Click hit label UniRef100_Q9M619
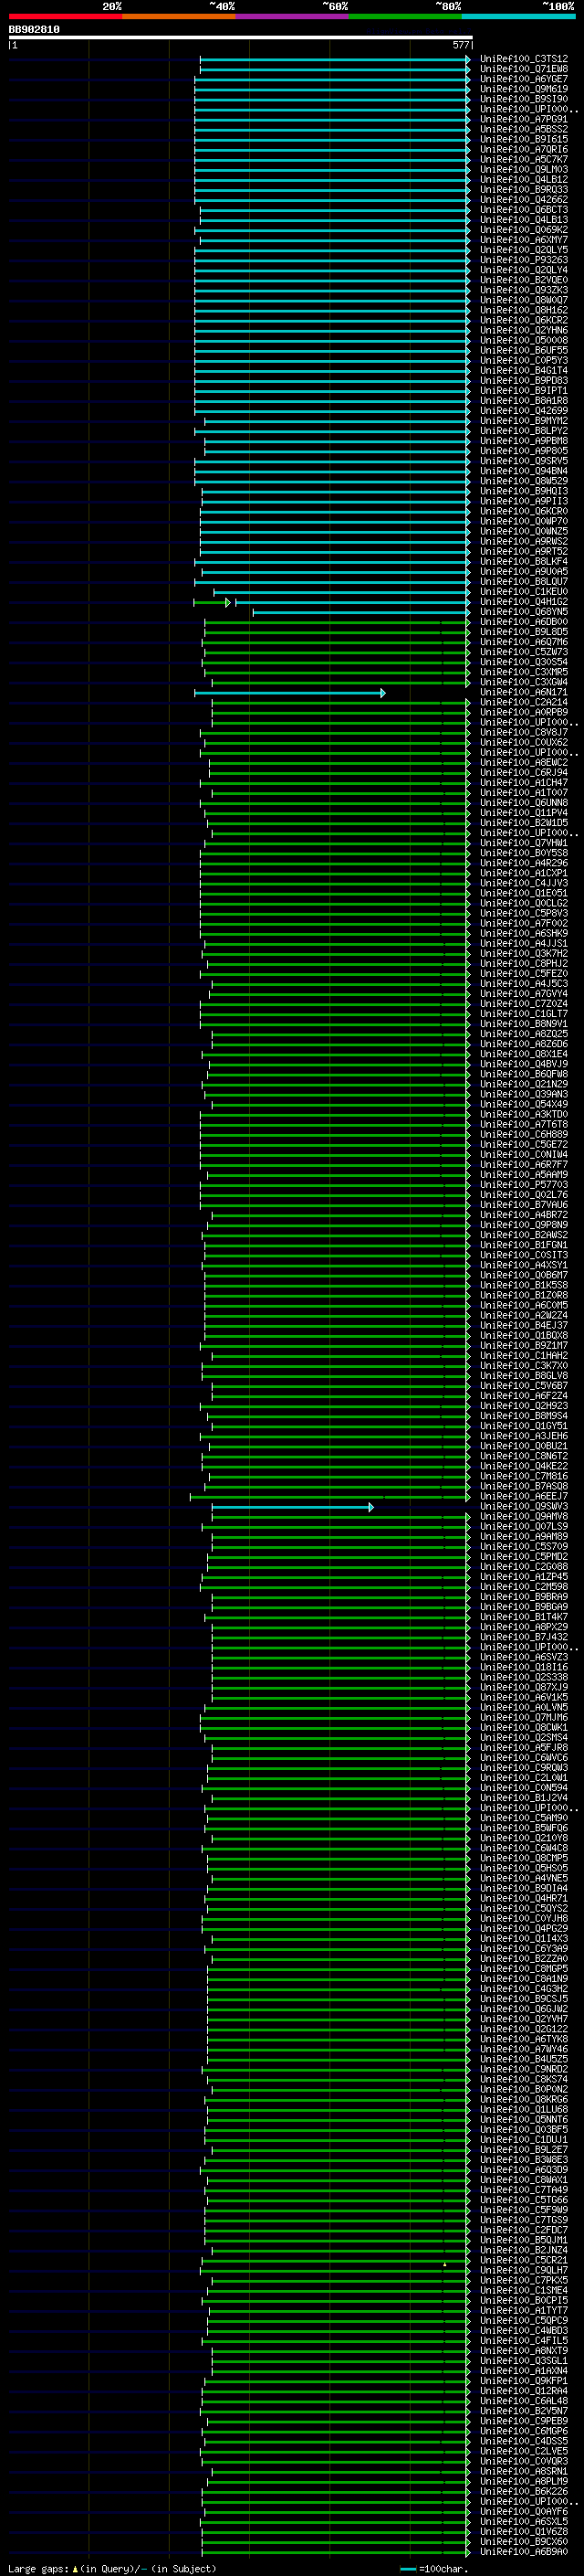Image resolution: width=584 pixels, height=2576 pixels. [524, 90]
